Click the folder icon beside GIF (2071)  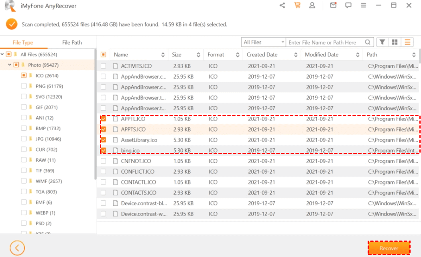[x=31, y=107]
